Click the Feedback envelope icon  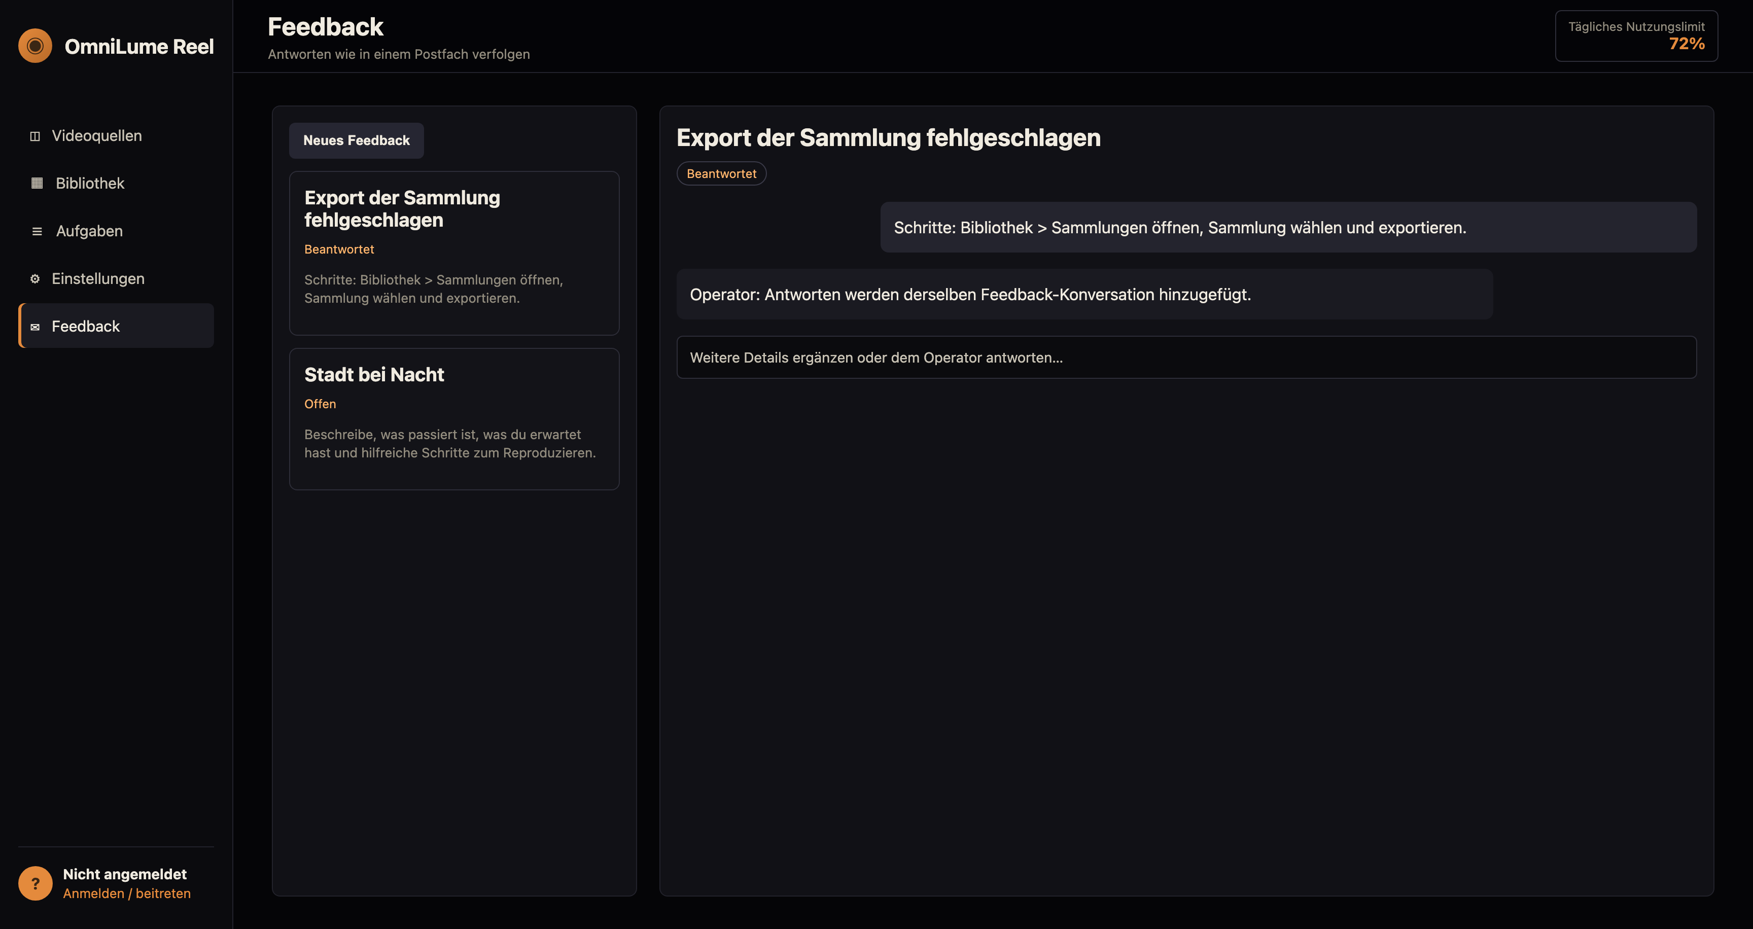click(36, 327)
